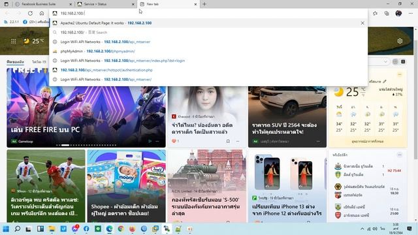Open Task View from the taskbar
Image resolution: width=418 pixels, height=235 pixels.
(29, 229)
